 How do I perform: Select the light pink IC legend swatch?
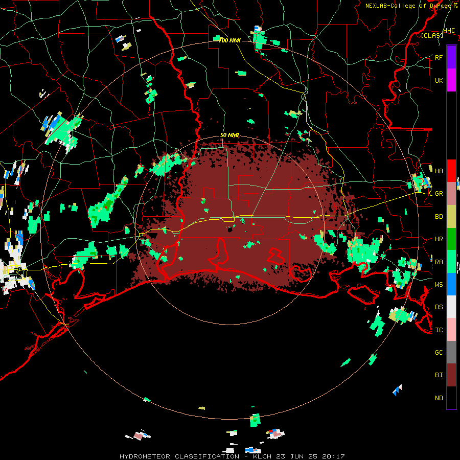[451, 330]
